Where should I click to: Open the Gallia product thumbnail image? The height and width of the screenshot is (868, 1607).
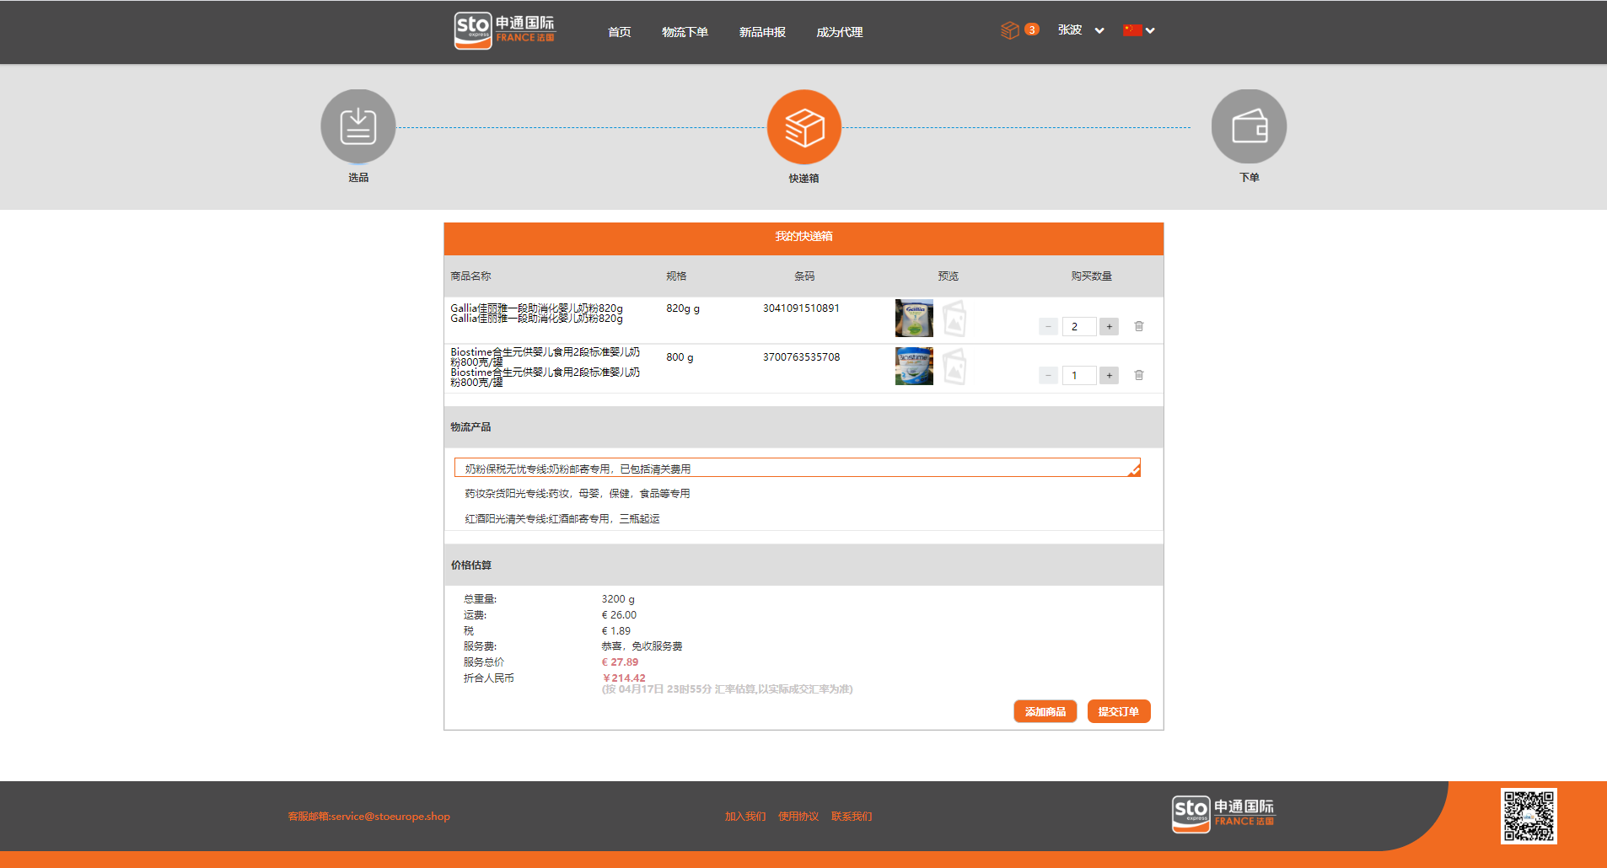914,318
